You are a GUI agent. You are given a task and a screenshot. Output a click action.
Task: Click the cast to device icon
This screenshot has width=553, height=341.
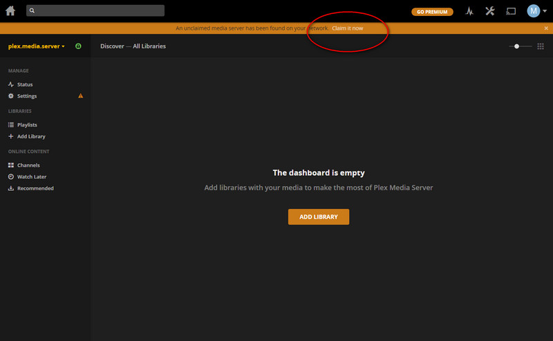pyautogui.click(x=511, y=11)
